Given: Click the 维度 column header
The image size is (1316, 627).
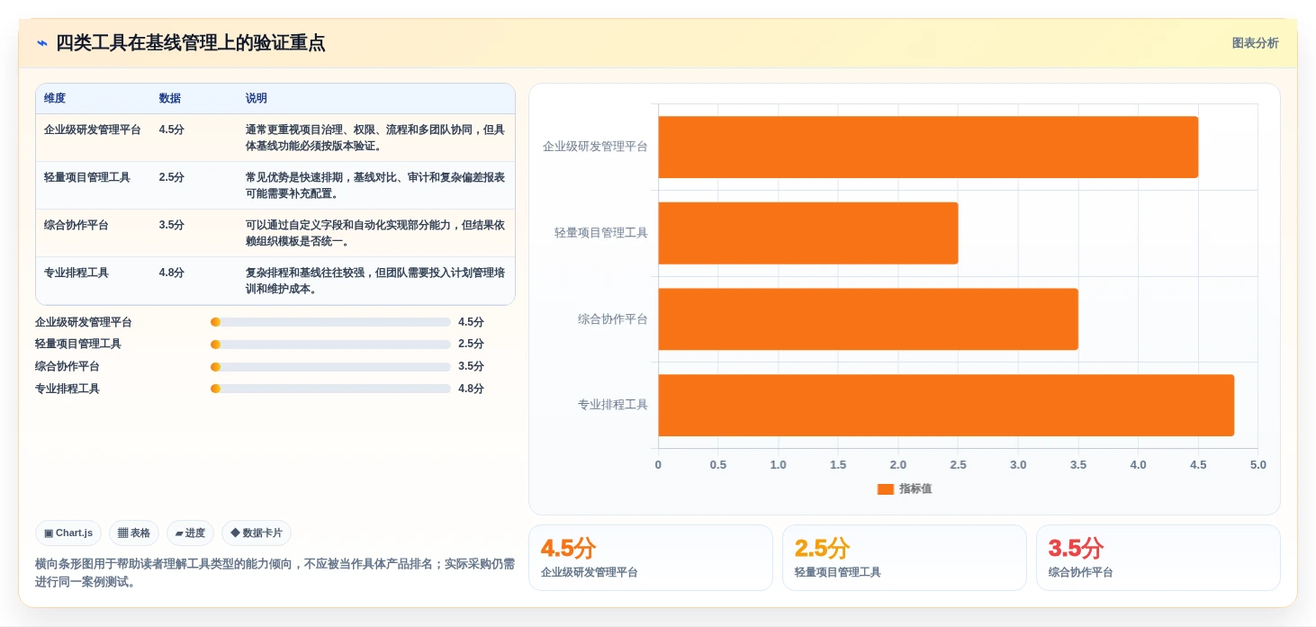Looking at the screenshot, I should click(x=55, y=98).
